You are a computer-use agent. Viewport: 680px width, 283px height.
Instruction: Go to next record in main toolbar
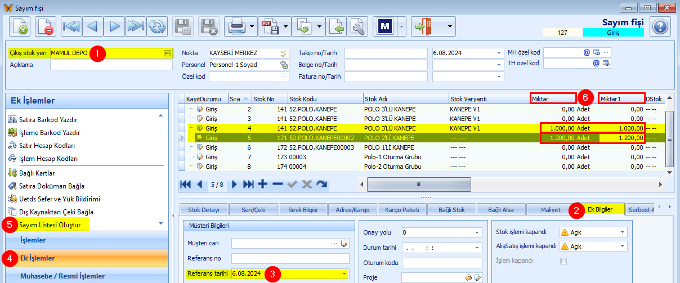point(114,26)
